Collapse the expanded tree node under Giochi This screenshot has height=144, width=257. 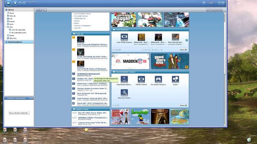coord(6,27)
